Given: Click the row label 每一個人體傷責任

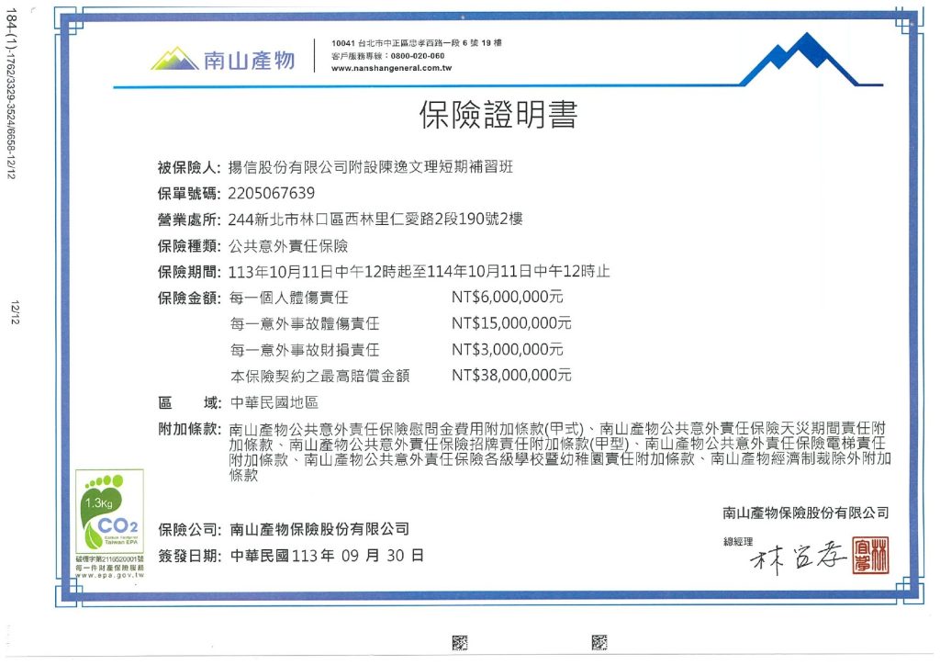Looking at the screenshot, I should click(289, 298).
